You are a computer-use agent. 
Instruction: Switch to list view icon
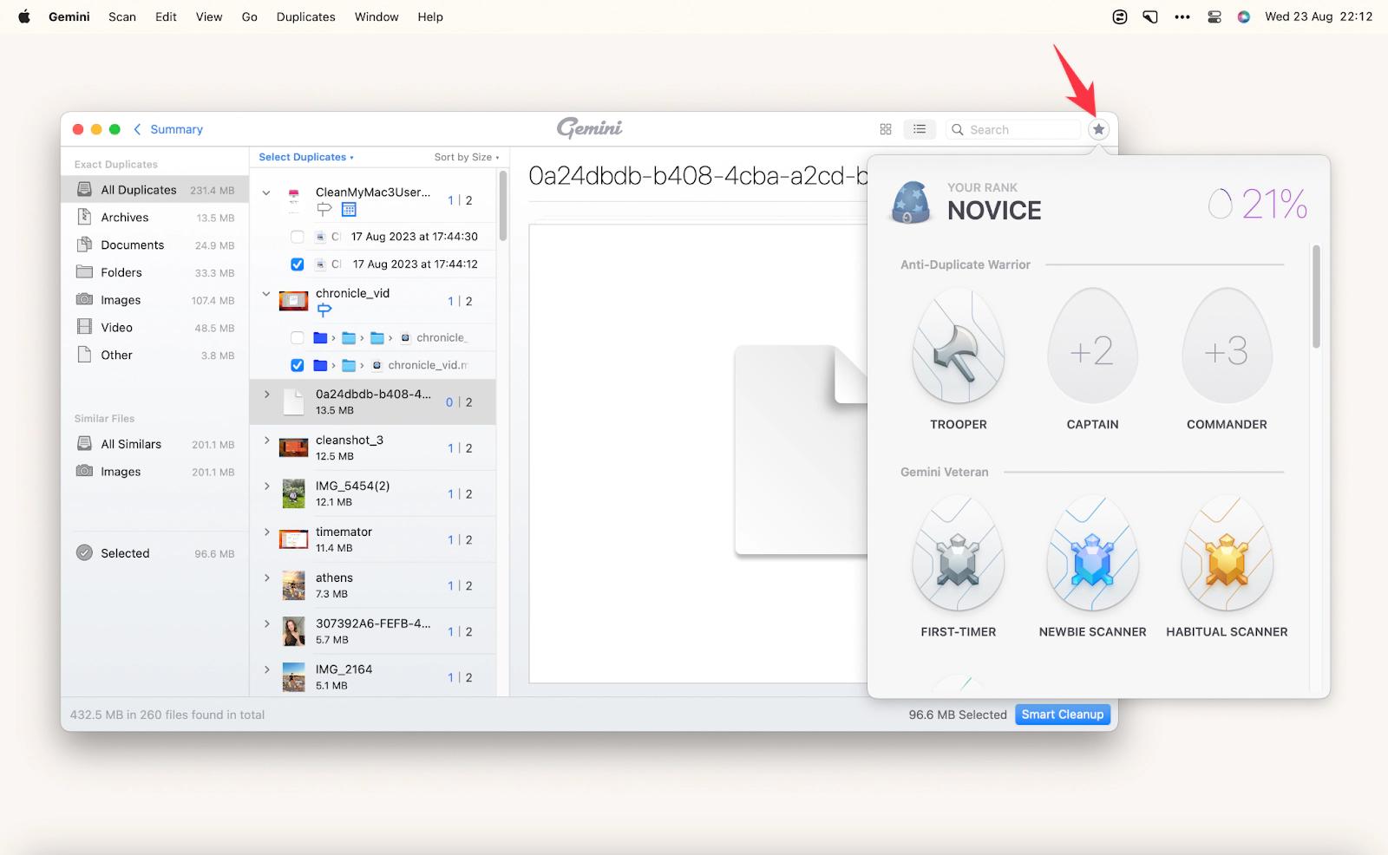[920, 129]
